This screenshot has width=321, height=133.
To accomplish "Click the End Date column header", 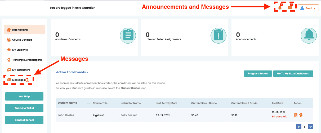I will [278, 103].
